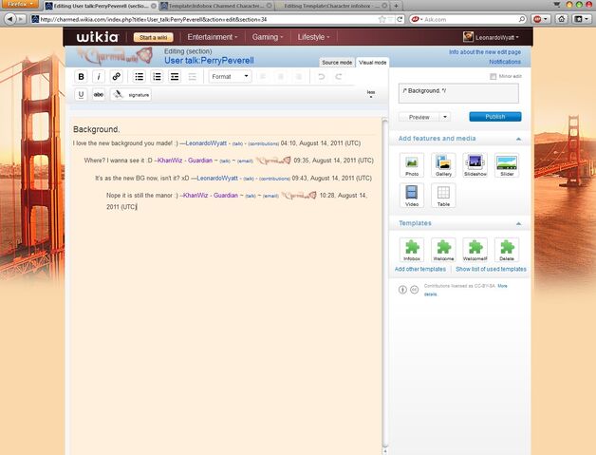596x455 pixels.
Task: Open the Format dropdown
Action: pos(230,77)
